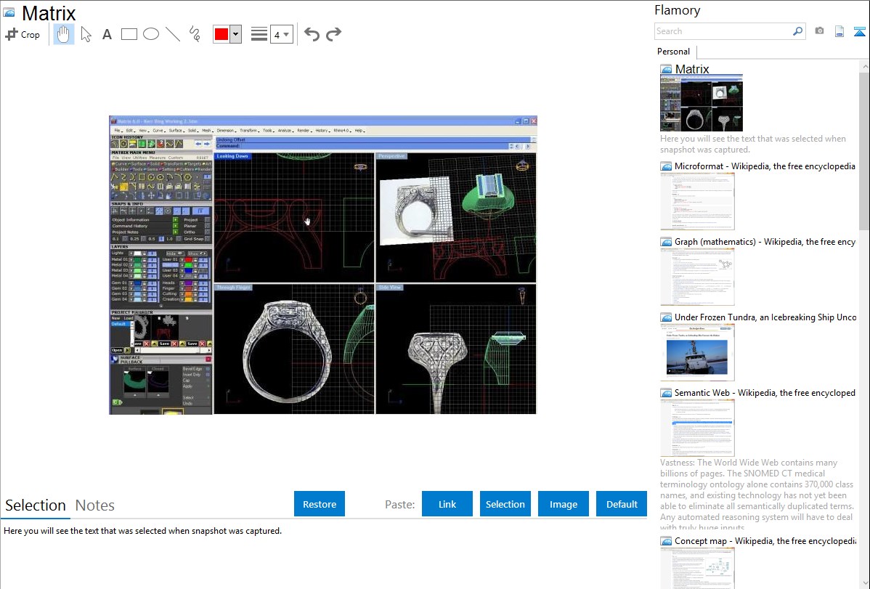Click the snapshot icon beside Concept map entry
The image size is (870, 589).
[x=666, y=541]
